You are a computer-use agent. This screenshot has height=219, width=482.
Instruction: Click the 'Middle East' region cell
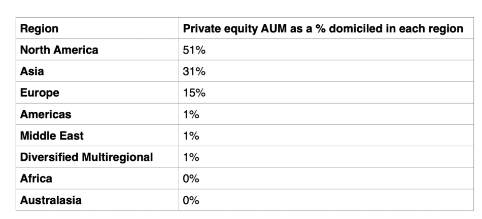(x=52, y=136)
